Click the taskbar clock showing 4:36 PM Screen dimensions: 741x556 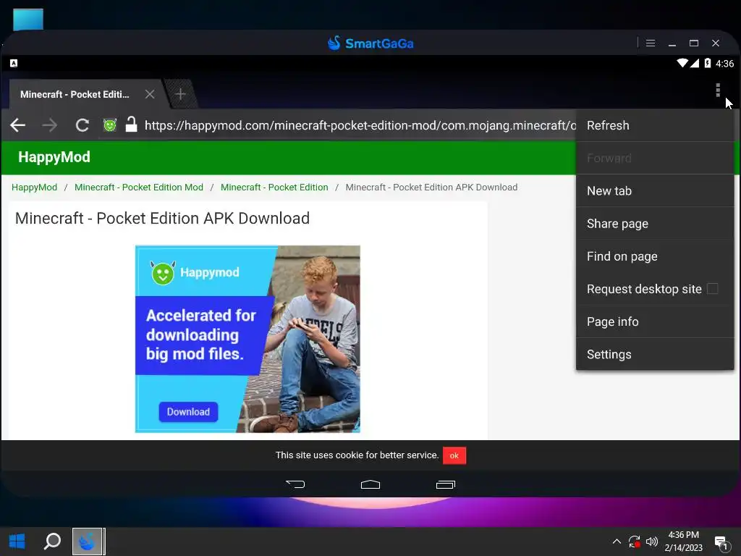click(683, 542)
